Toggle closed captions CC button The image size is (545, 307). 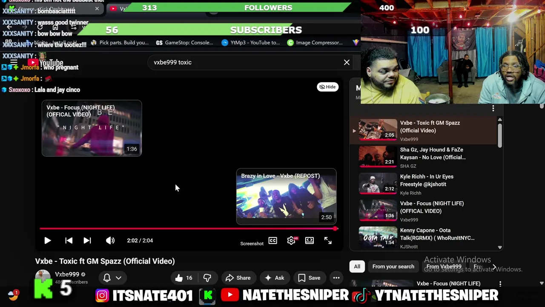tap(272, 240)
